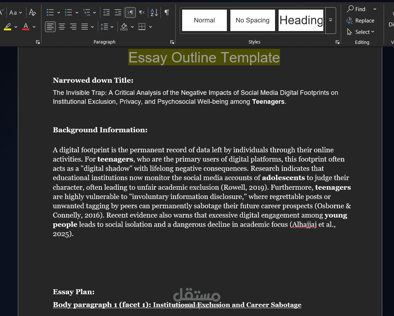This screenshot has height=316, width=394.
Task: Apply the No Spacing style
Action: click(x=253, y=20)
